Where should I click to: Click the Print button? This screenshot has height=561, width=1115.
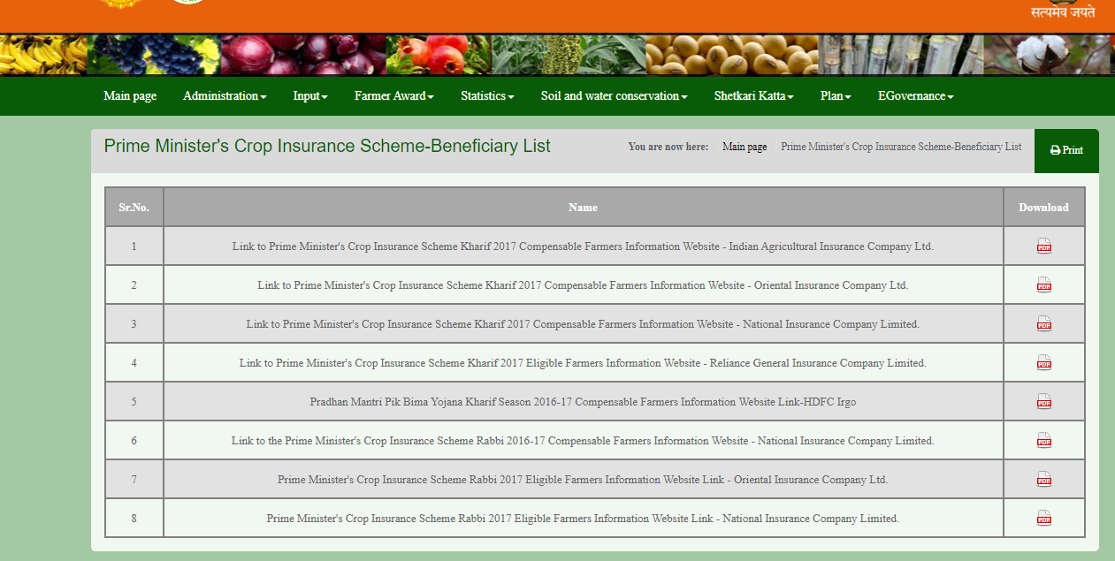click(1066, 150)
